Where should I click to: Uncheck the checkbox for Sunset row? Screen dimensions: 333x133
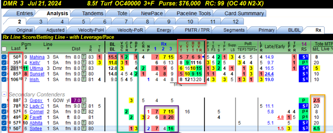4,74
